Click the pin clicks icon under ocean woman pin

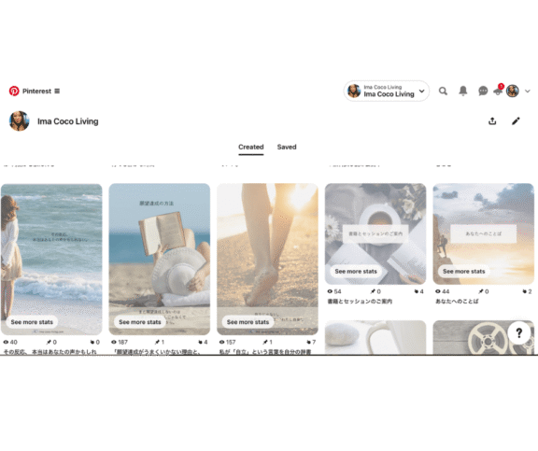point(92,342)
